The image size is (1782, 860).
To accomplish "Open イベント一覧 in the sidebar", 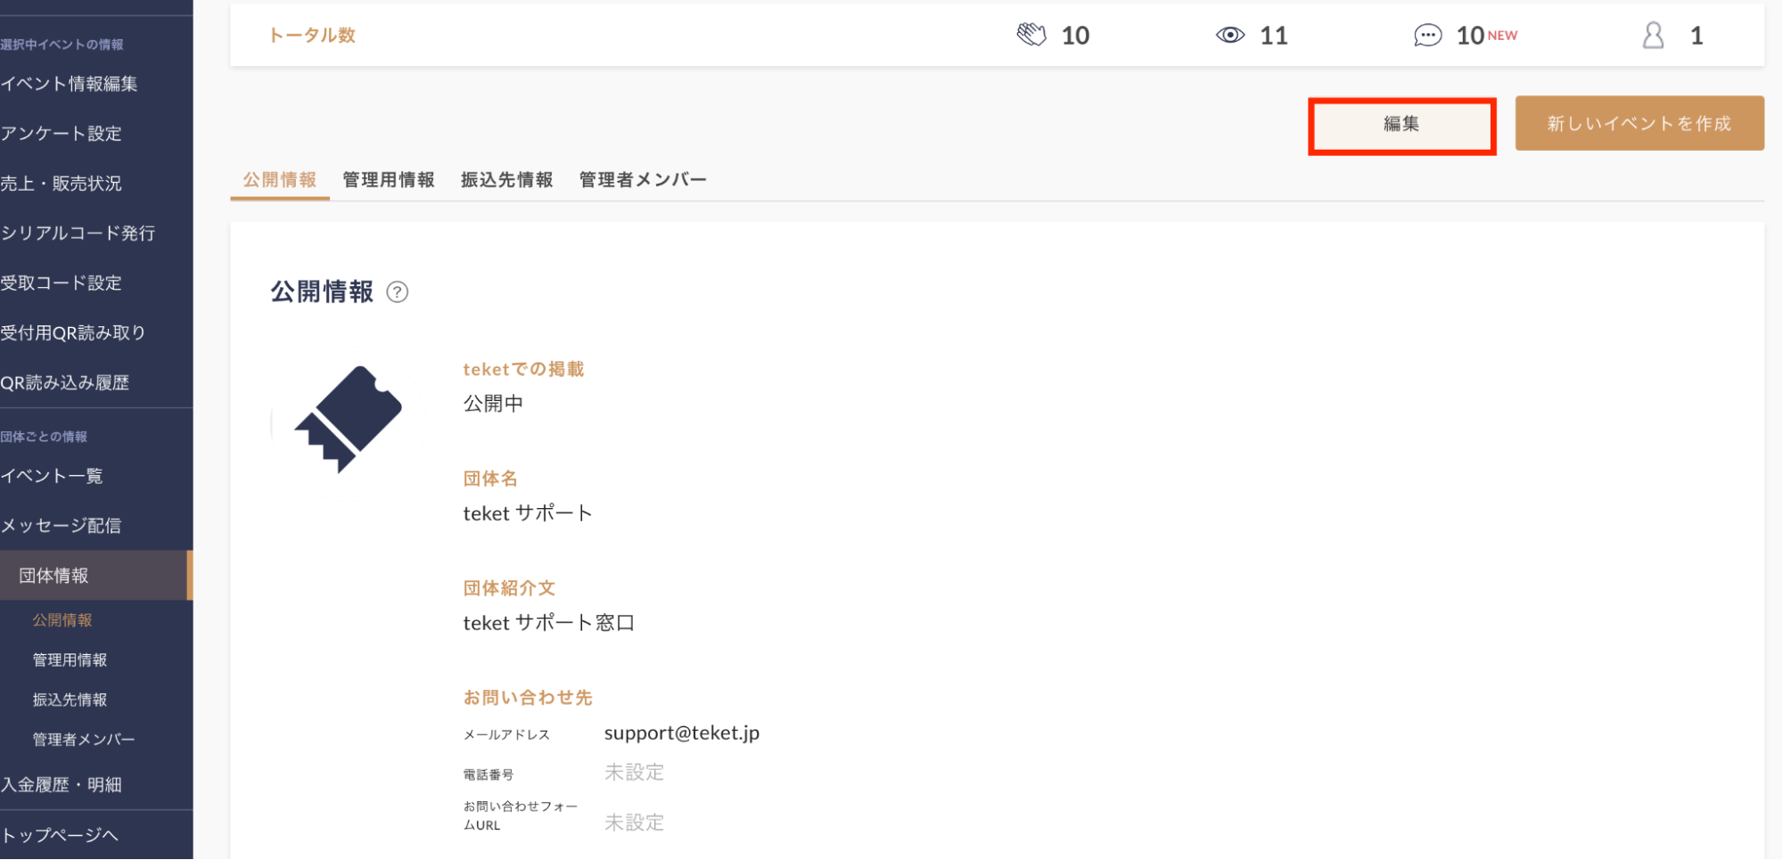I will pos(52,476).
